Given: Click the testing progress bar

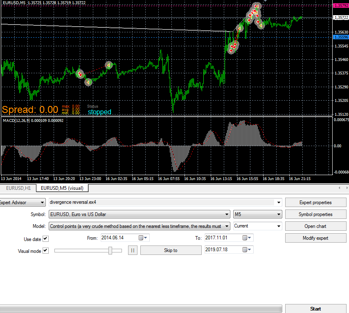Looking at the screenshot, I should point(141,308).
